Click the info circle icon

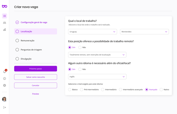click(4, 78)
